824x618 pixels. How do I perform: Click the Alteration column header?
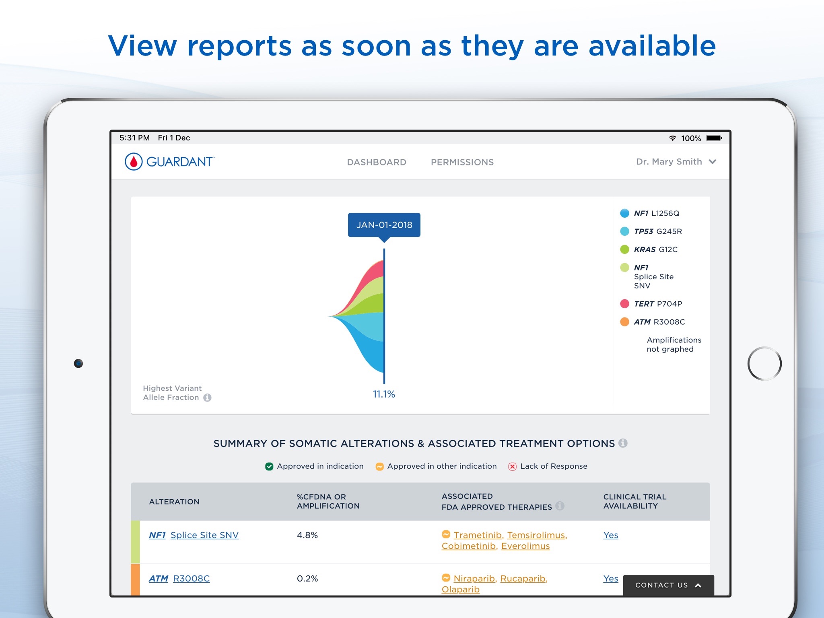174,502
